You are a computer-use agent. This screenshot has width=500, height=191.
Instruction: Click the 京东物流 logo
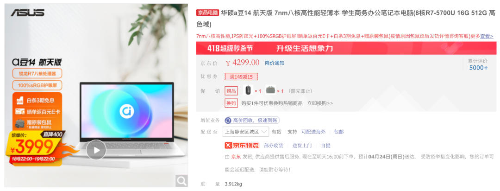[x=242, y=145]
